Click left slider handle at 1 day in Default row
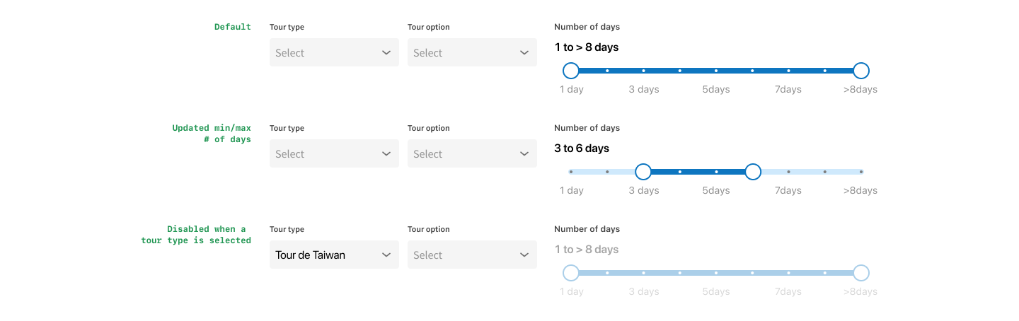Screen dimensions: 1019x321 click(571, 71)
